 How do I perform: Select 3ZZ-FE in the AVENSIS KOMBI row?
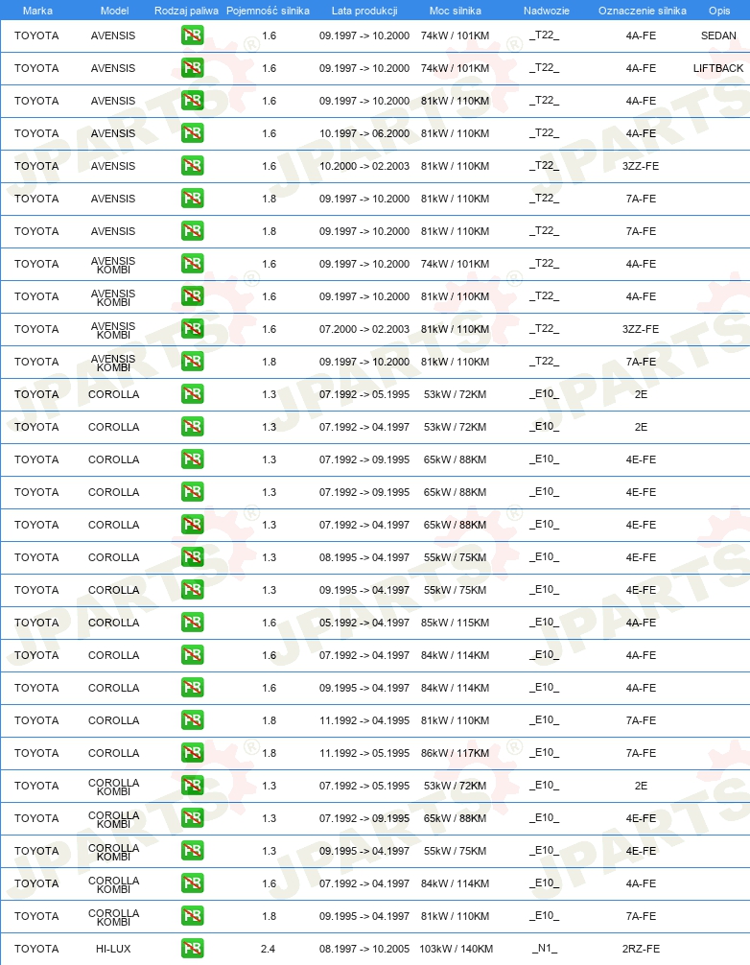(641, 329)
